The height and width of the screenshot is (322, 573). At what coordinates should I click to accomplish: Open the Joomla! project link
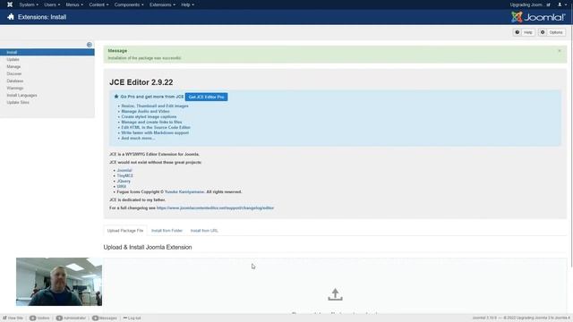pyautogui.click(x=124, y=171)
